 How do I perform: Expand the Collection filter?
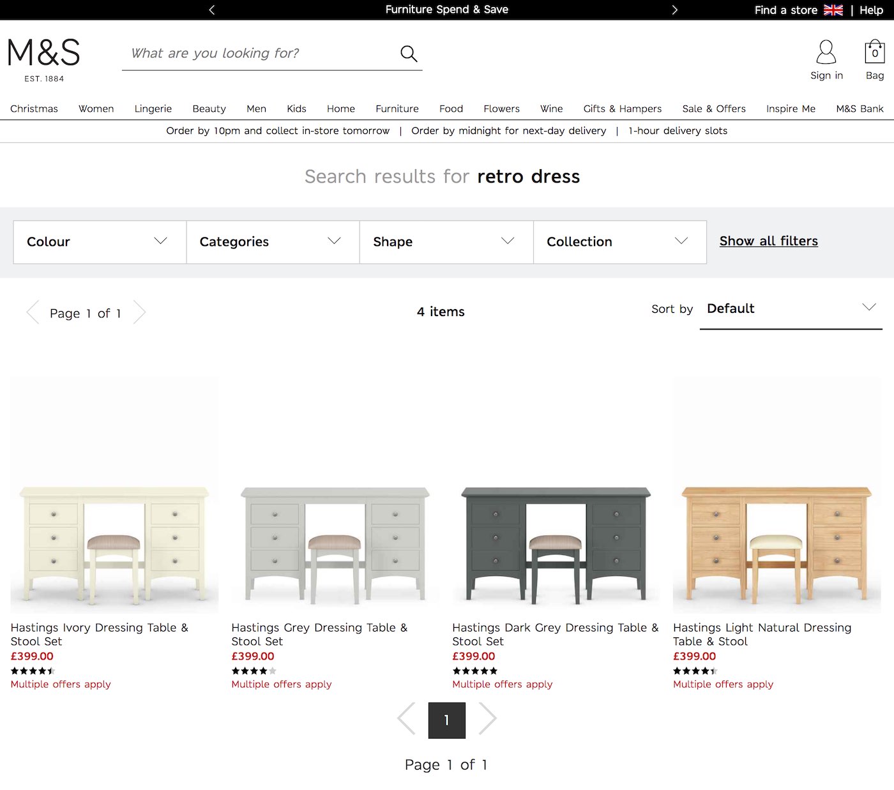click(619, 242)
